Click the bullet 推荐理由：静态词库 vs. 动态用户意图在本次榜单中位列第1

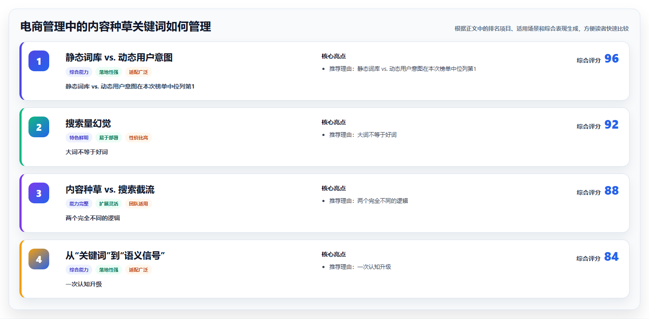point(403,69)
